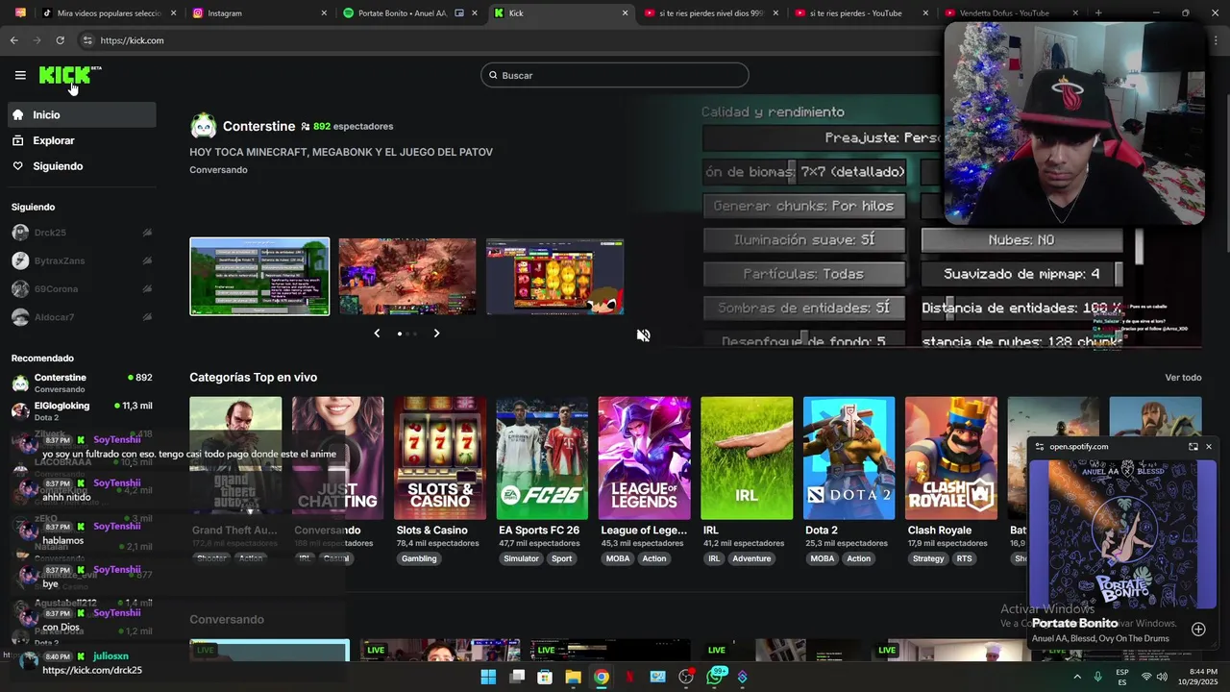
Task: Open followed channel Drck25
Action: tap(81, 233)
